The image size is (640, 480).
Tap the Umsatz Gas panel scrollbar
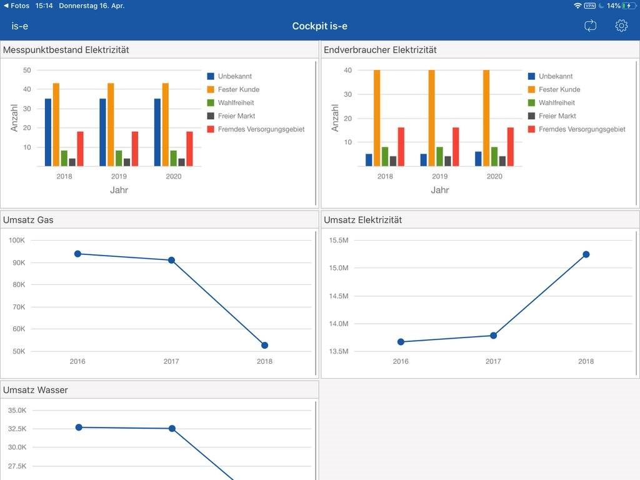[316, 303]
